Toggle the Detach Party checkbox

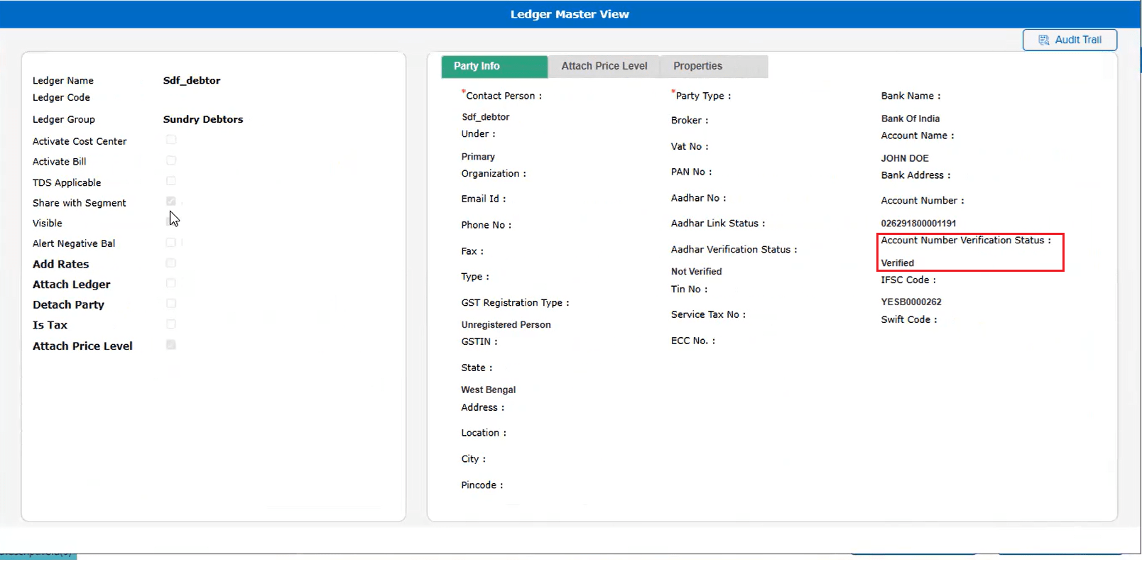[171, 304]
